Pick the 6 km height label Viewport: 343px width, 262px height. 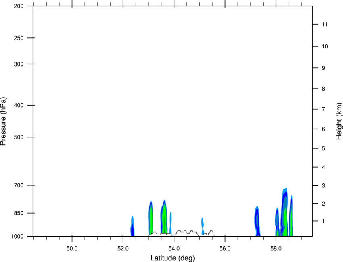324,129
